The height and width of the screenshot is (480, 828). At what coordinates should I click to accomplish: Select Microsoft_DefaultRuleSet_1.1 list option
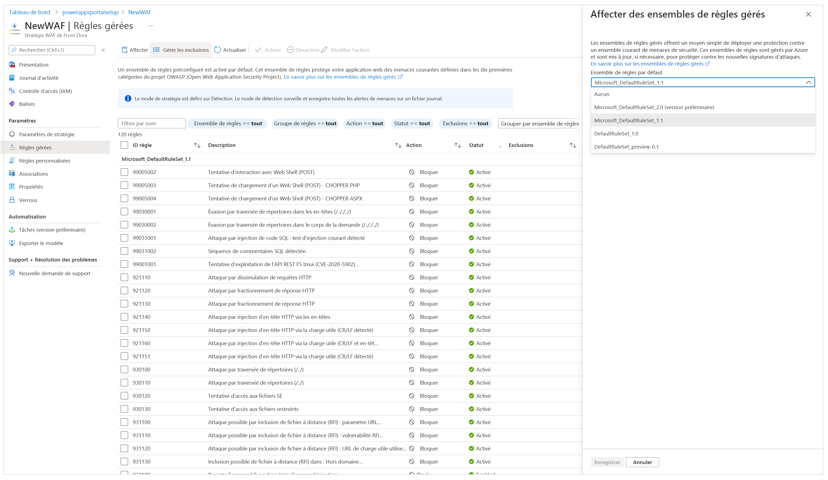(x=703, y=121)
